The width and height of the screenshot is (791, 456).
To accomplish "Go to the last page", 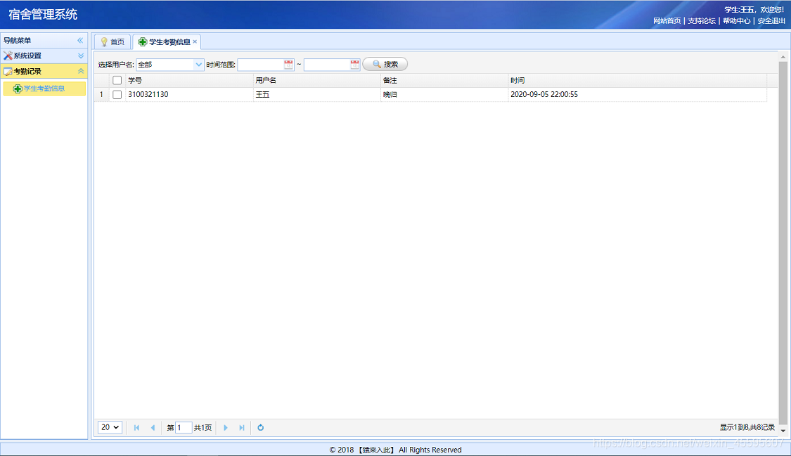I will click(x=242, y=428).
